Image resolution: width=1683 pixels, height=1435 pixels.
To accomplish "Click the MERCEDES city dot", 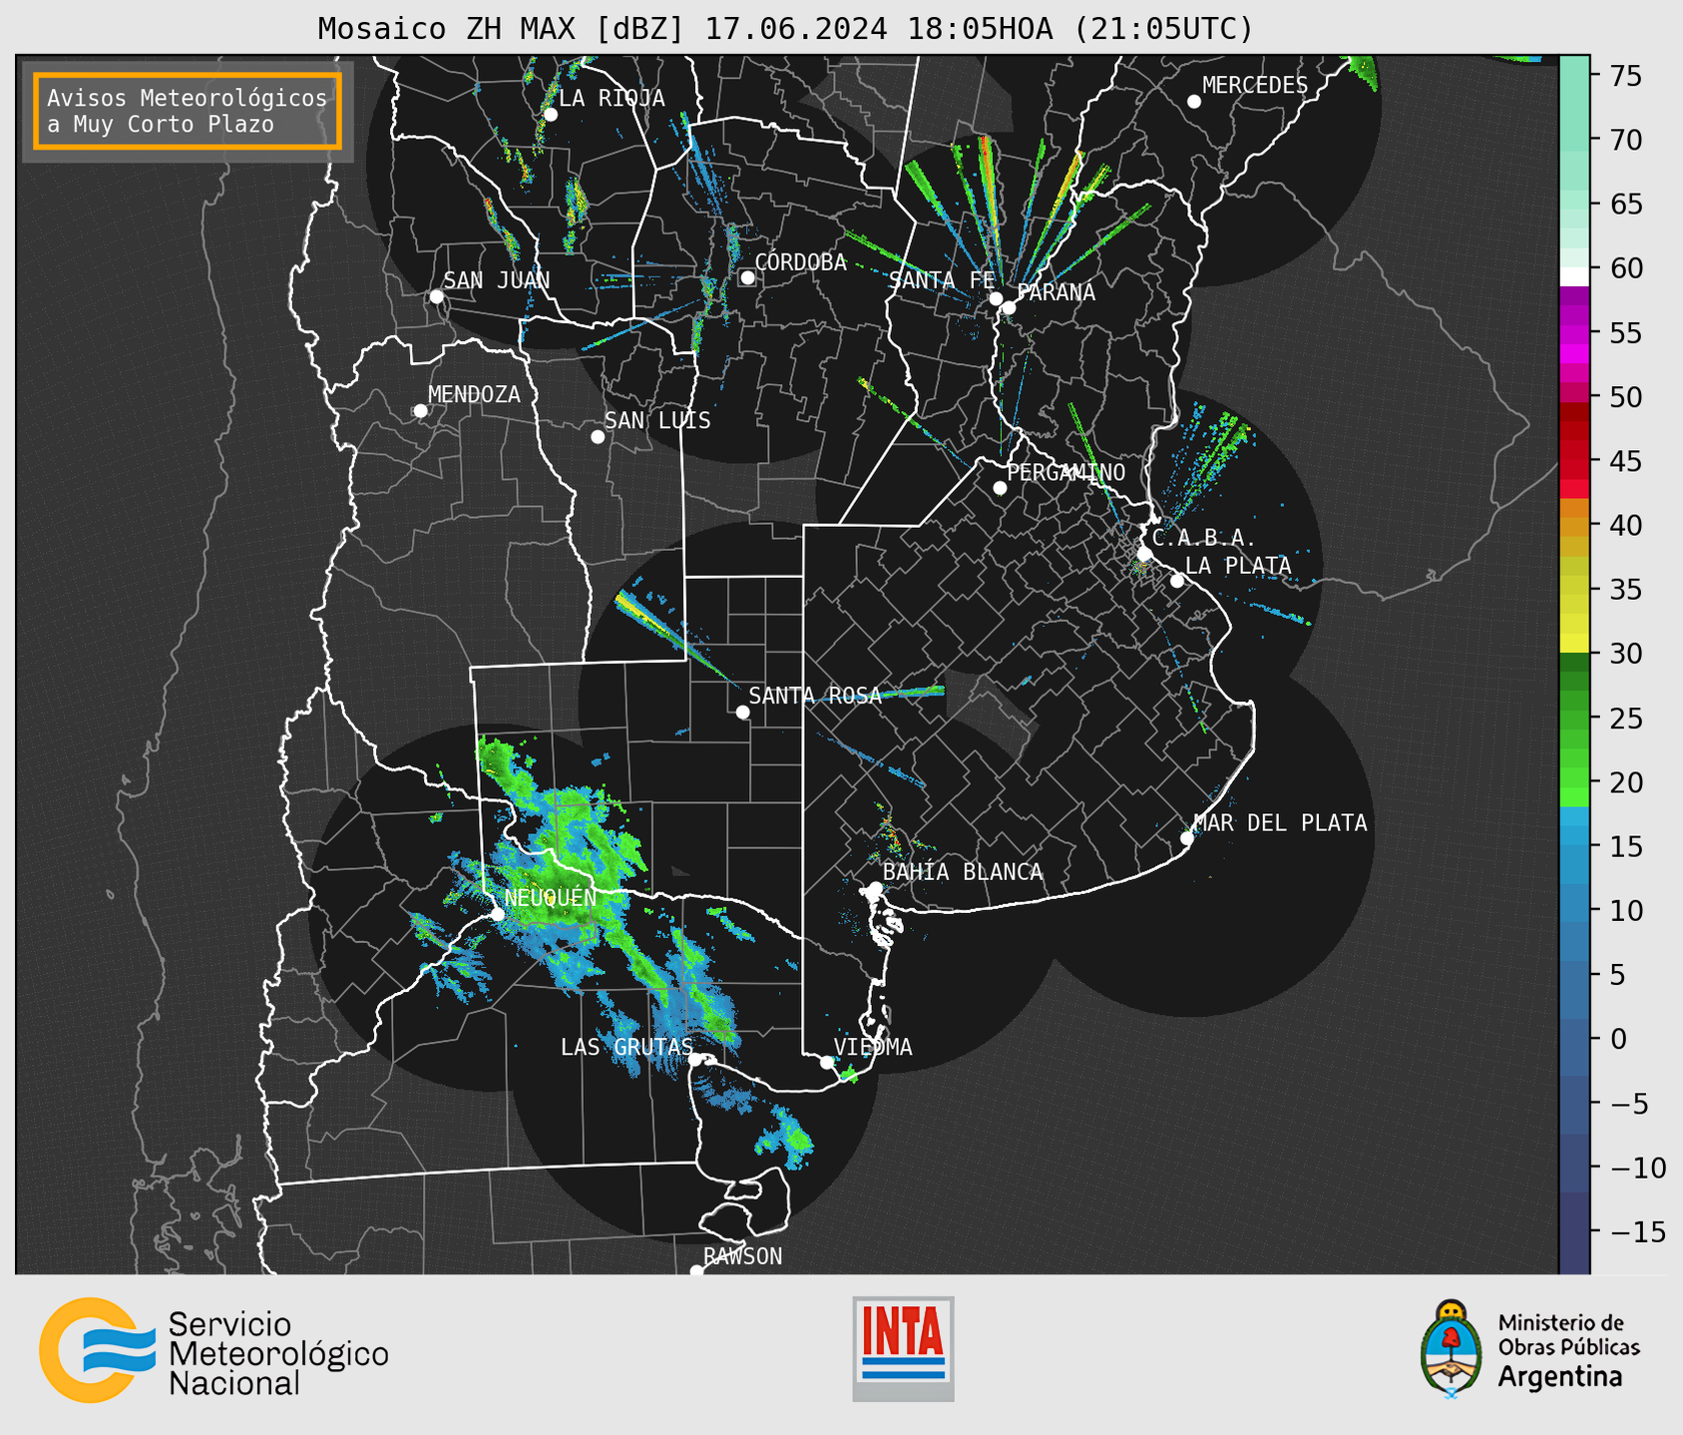I will pyautogui.click(x=1194, y=102).
